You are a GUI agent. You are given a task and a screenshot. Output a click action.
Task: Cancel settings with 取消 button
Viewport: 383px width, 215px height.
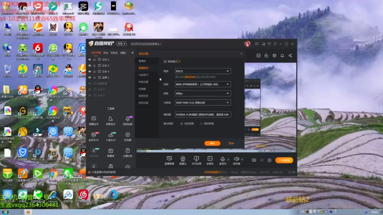[x=231, y=143]
